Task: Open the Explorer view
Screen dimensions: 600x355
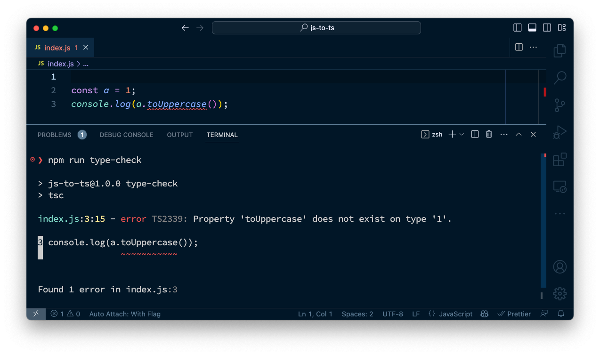Action: 559,50
